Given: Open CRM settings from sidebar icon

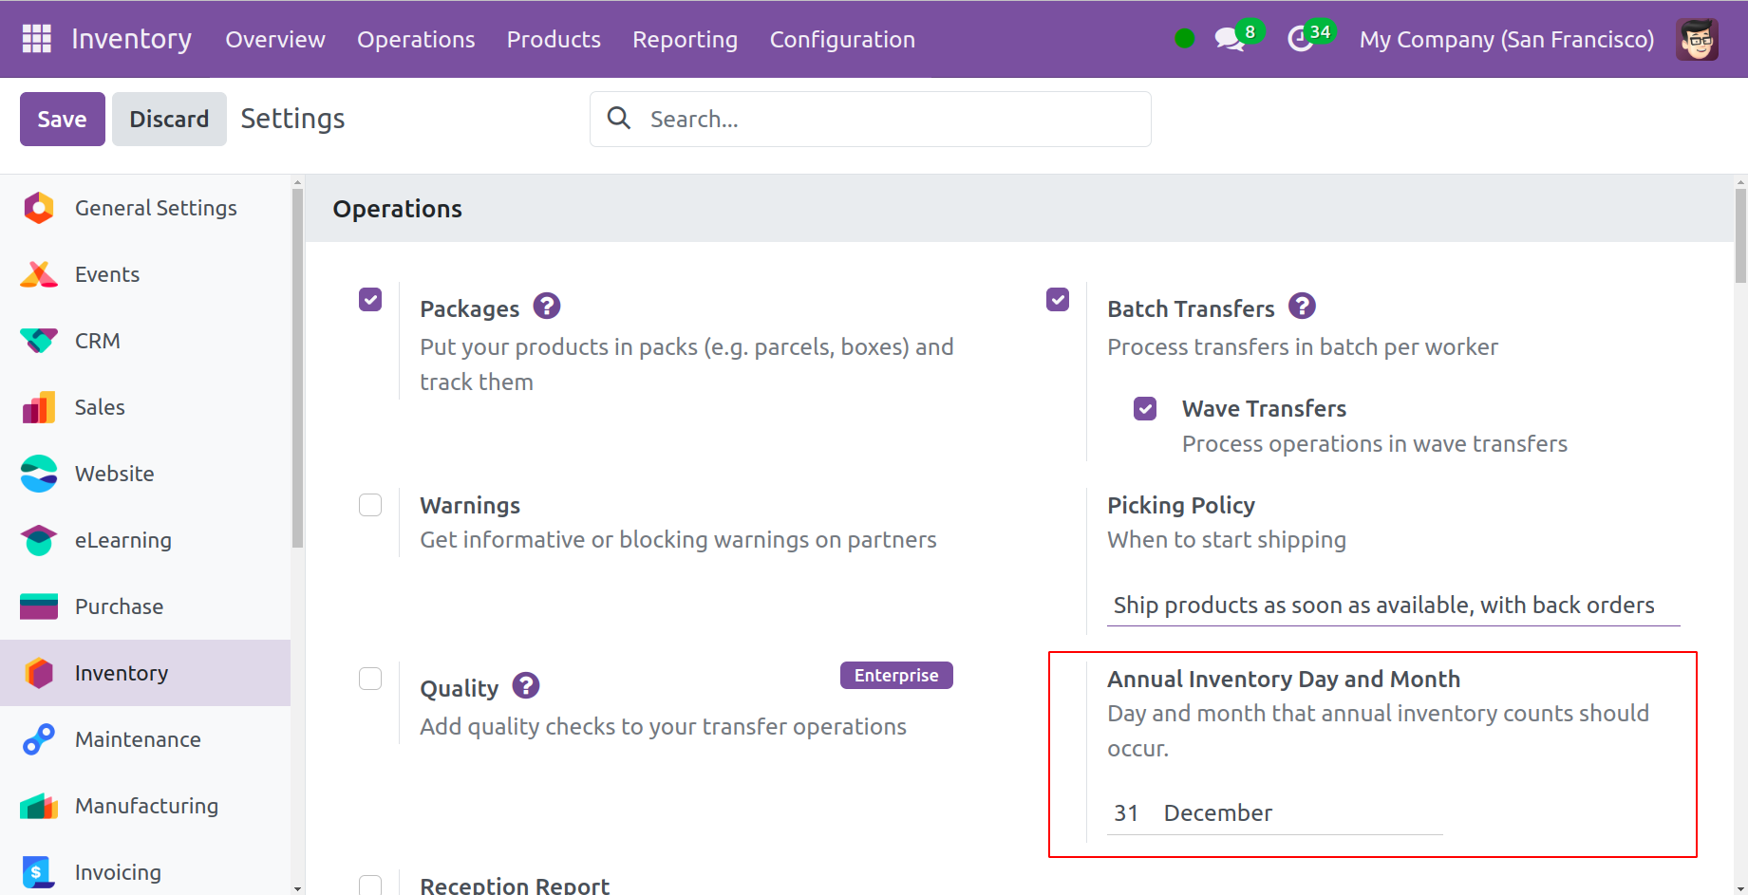Looking at the screenshot, I should click(39, 341).
